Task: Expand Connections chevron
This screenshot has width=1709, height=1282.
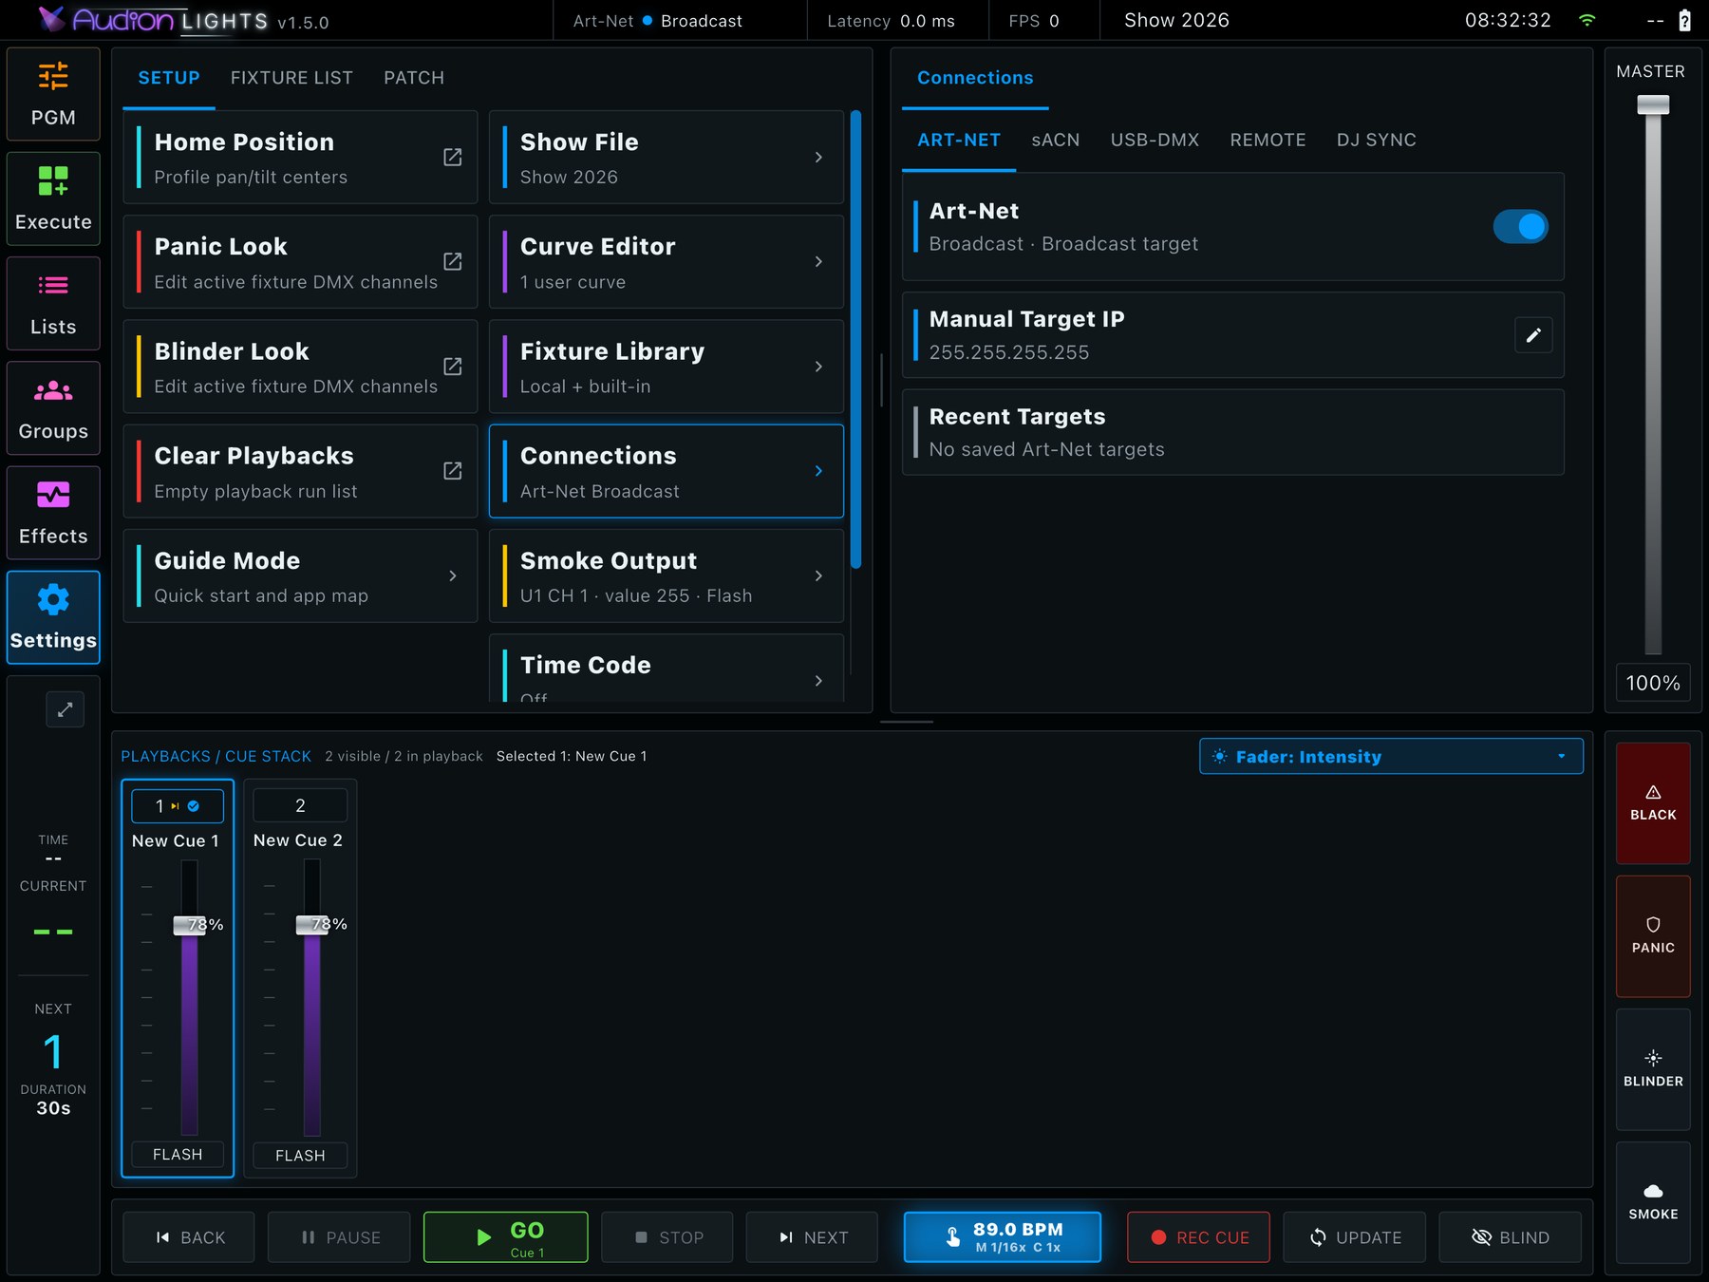Action: [818, 471]
